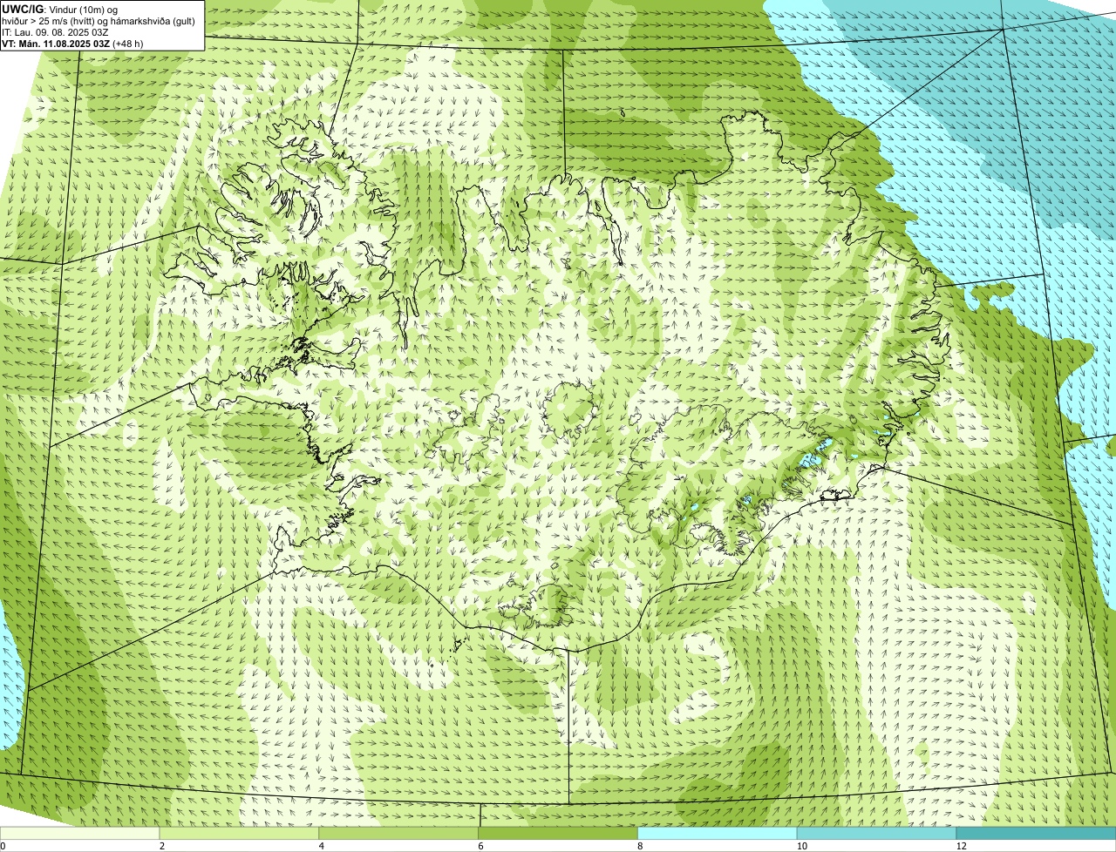Click the 0–2 m/s pale yellow legend swatch
Viewport: 1116px width, 852px height.
point(80,833)
